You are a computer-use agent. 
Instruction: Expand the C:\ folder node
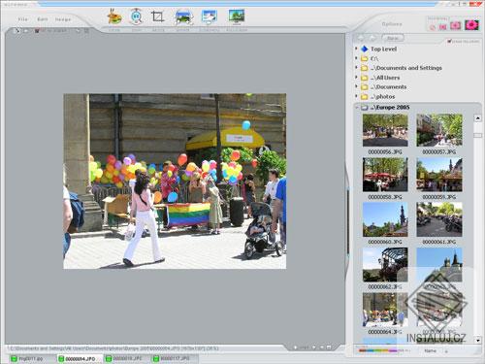click(x=356, y=58)
